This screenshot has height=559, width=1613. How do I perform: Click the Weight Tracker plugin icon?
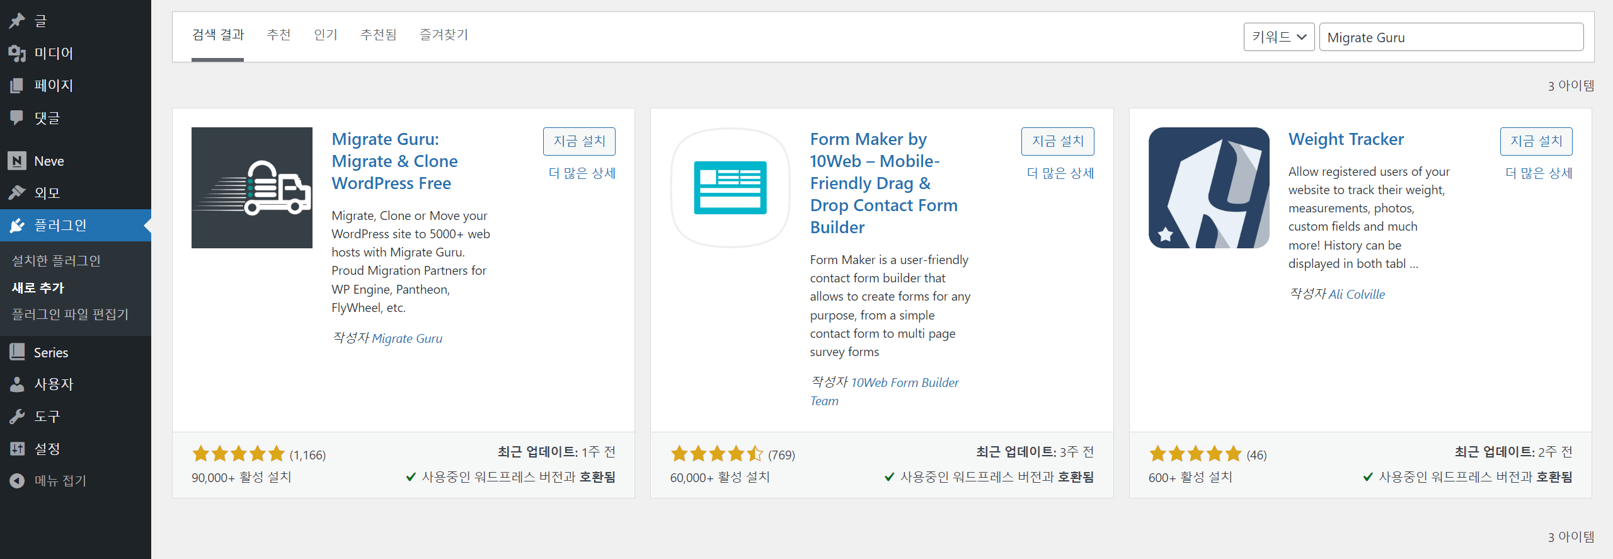(1208, 188)
